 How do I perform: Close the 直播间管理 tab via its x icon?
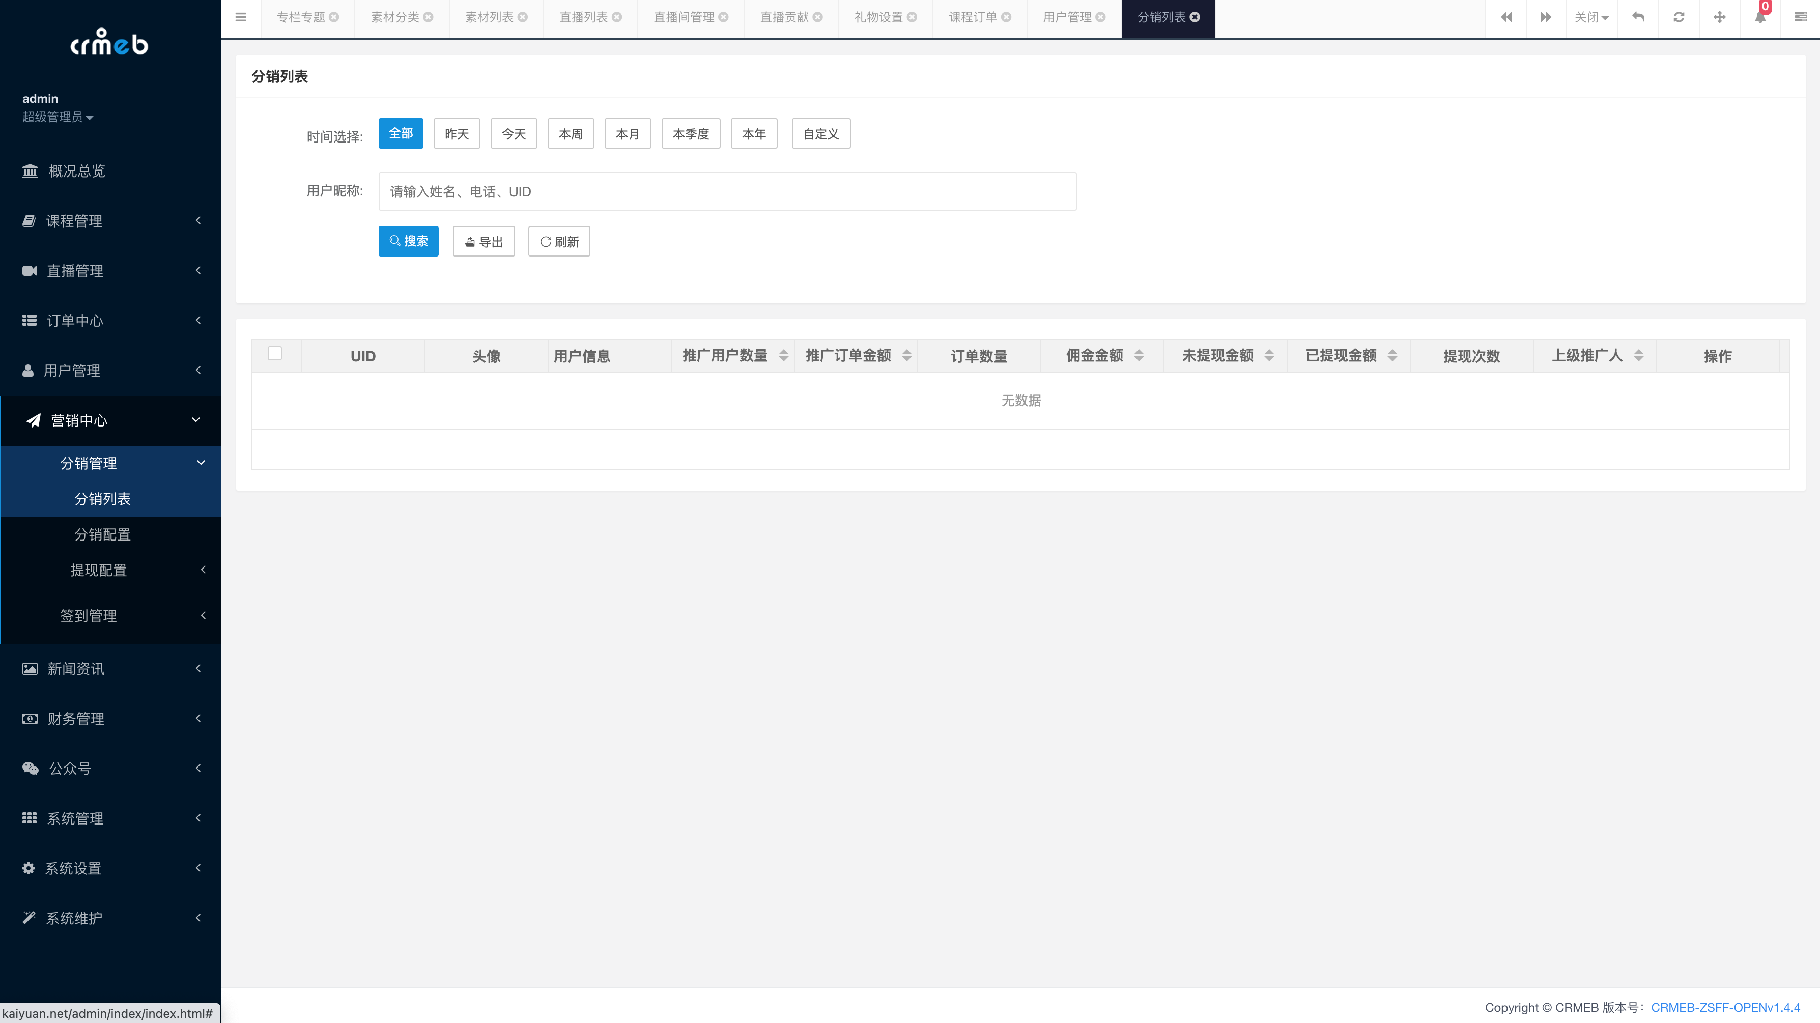724,18
